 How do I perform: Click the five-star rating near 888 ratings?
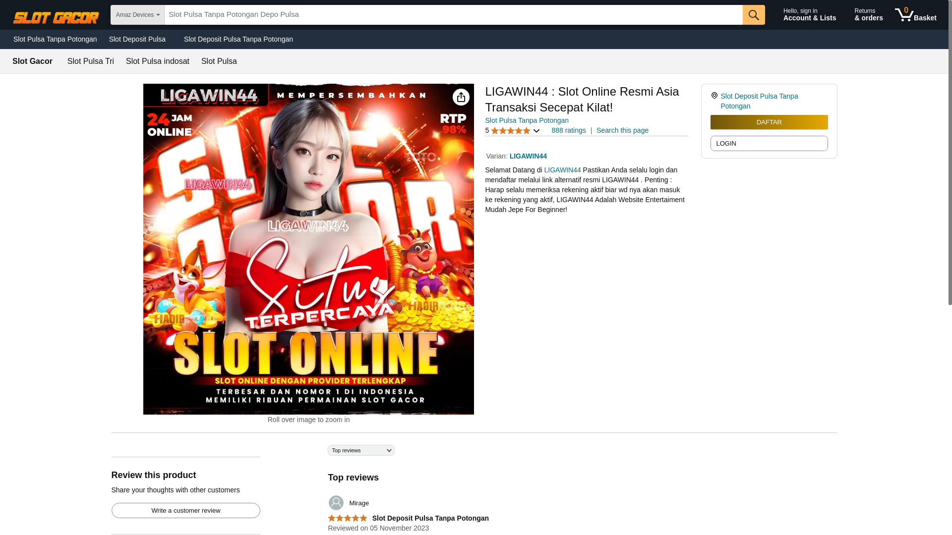coord(511,131)
